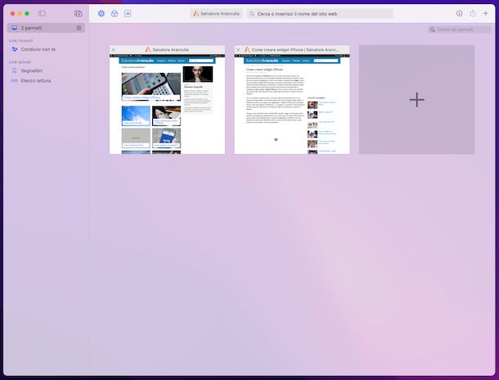Click the share icon in toolbar
This screenshot has height=380, width=499.
(473, 13)
